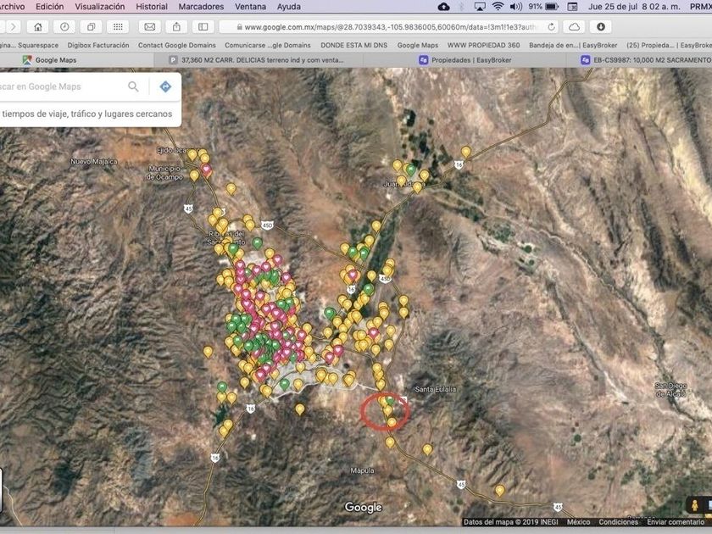
Task: Click the Safari home icon
Action: 39,27
